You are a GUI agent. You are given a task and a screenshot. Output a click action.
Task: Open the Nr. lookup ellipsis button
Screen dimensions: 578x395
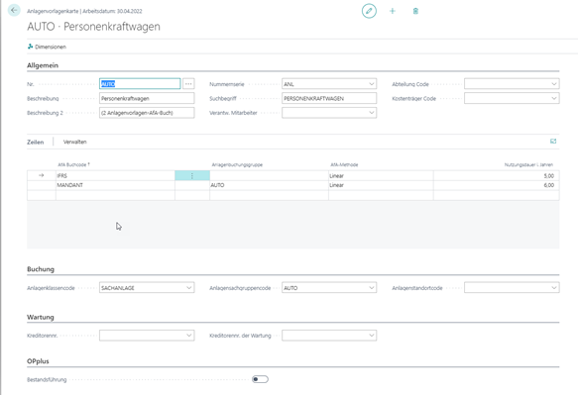pyautogui.click(x=188, y=84)
